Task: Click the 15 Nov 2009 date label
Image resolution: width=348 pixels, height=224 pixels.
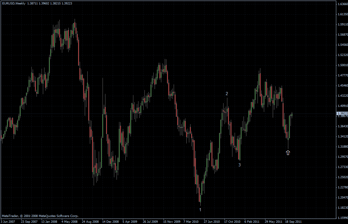Action: 172,221
